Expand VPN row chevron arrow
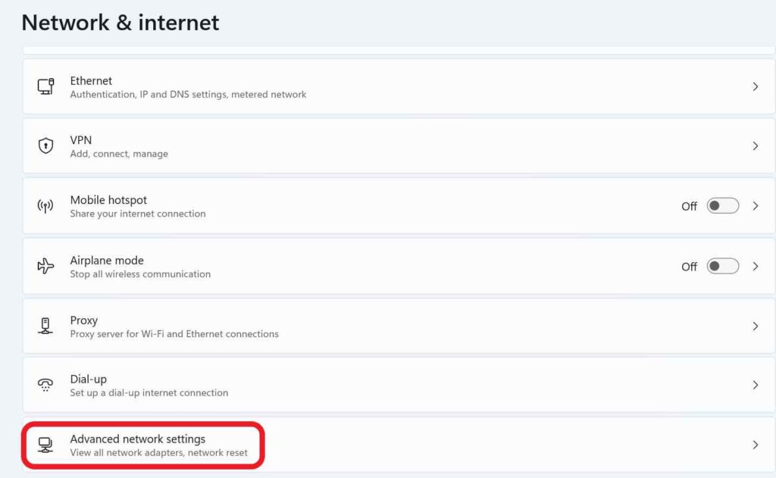The width and height of the screenshot is (776, 478). point(756,146)
